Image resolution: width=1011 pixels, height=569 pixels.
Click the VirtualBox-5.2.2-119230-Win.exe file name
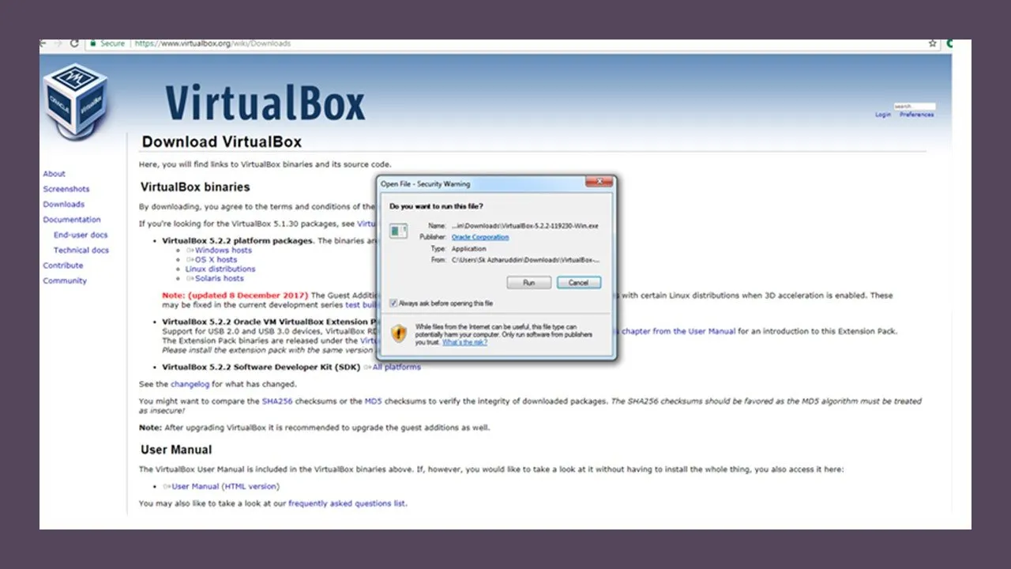525,226
